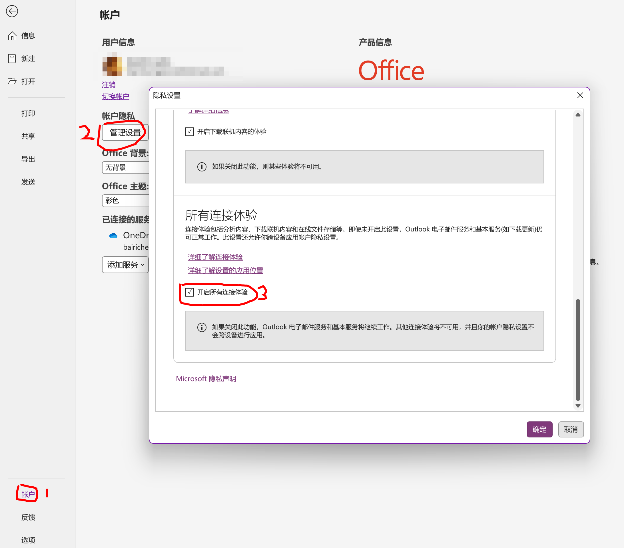Select 导出 in the sidebar menu
Screen dimensions: 624x548
pyautogui.click(x=28, y=159)
